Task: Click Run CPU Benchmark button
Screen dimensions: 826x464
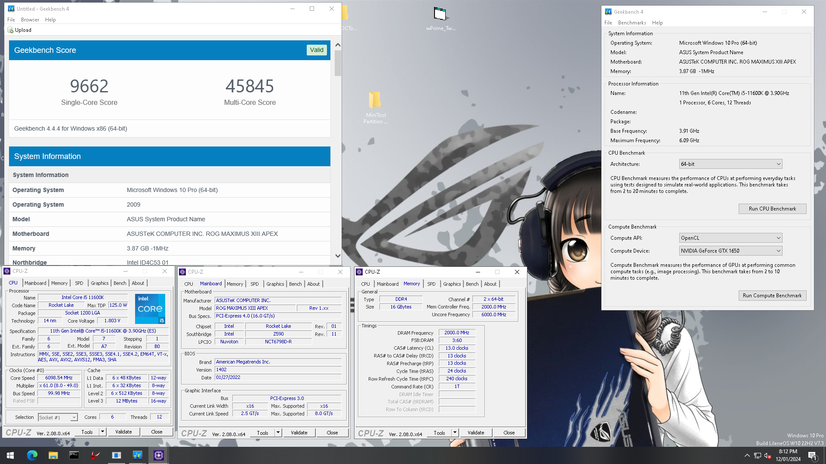Action: coord(772,209)
